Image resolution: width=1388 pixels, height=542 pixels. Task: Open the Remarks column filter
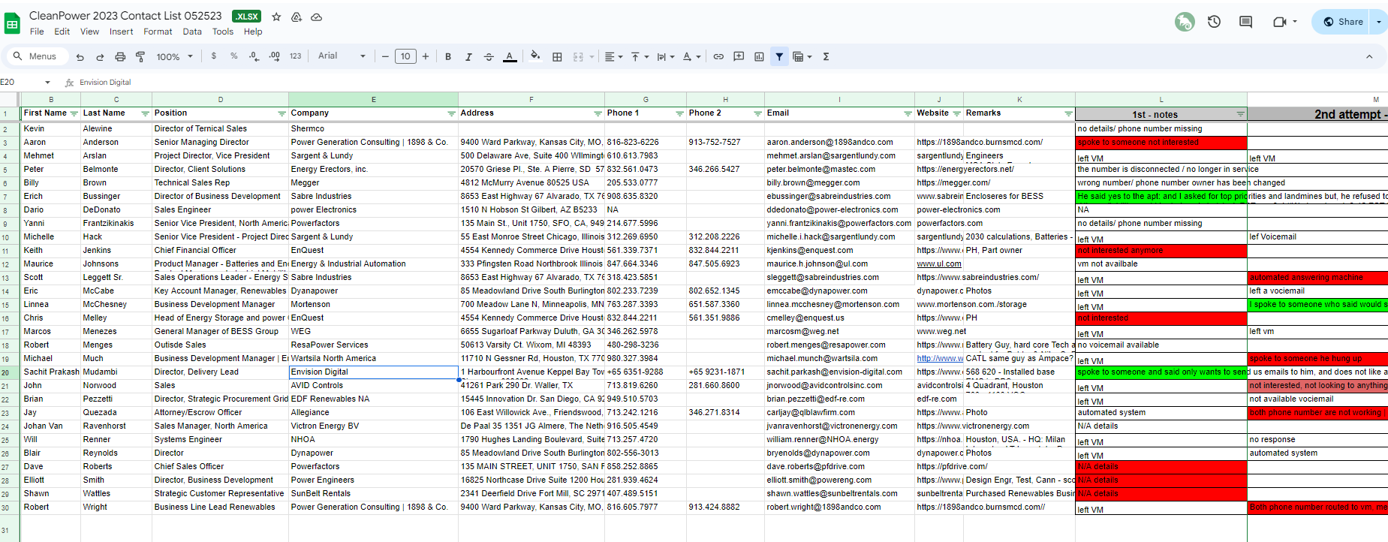[1068, 114]
